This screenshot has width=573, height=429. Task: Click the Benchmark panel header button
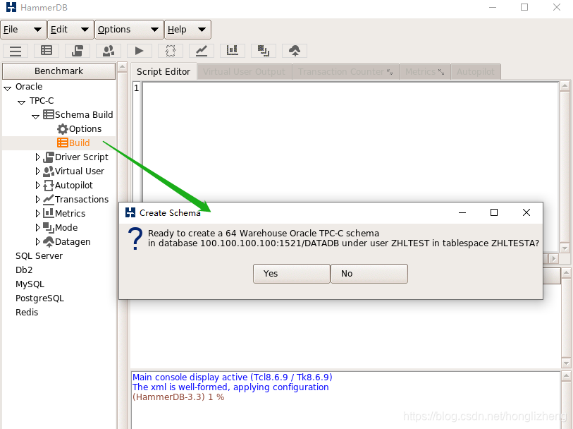58,71
